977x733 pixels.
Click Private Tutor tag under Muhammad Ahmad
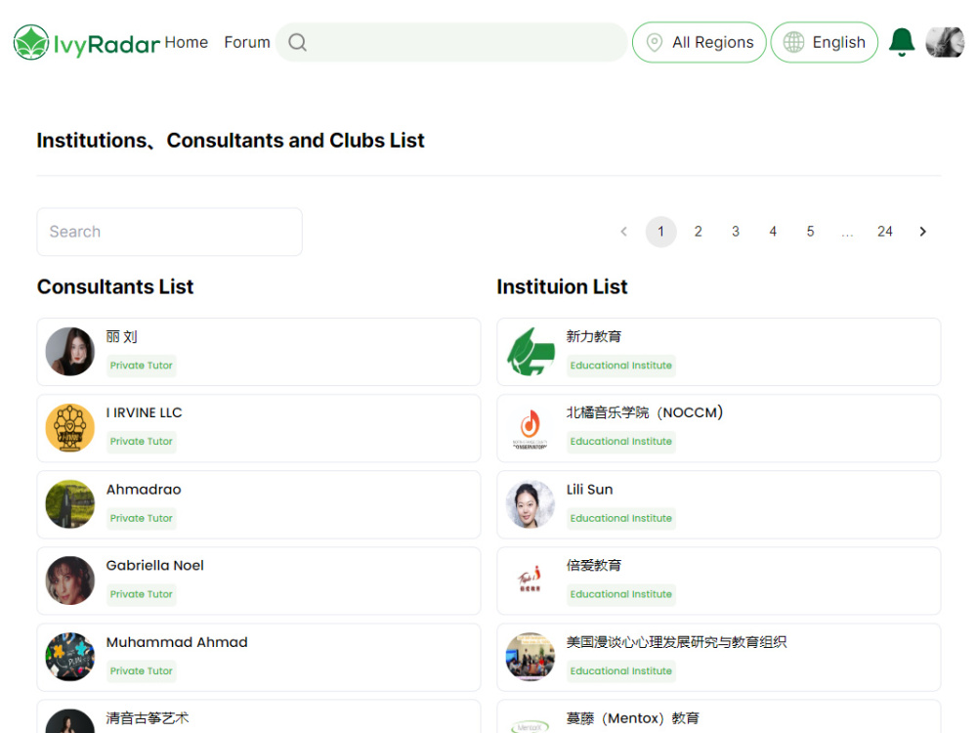142,670
